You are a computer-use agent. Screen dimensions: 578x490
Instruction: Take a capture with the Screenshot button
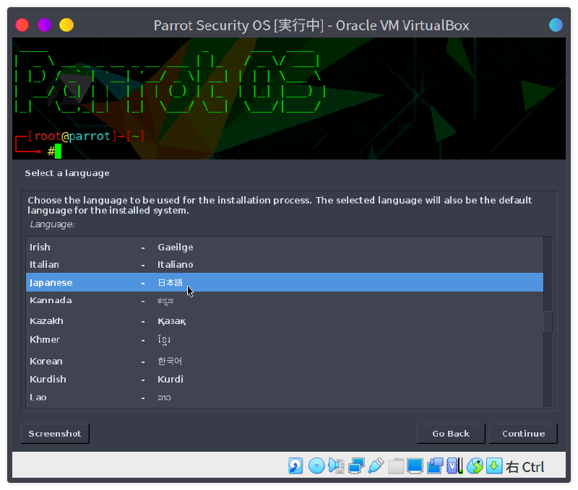55,434
